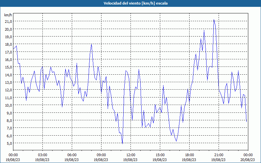This screenshot has width=261, height=163.
Task: Select the 15,0 y-axis value
Action: [x=8, y=67]
